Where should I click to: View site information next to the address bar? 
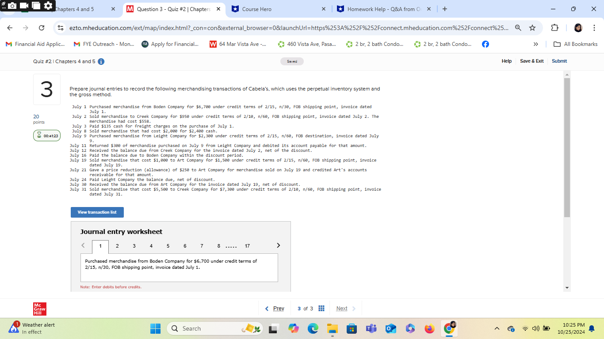click(61, 28)
